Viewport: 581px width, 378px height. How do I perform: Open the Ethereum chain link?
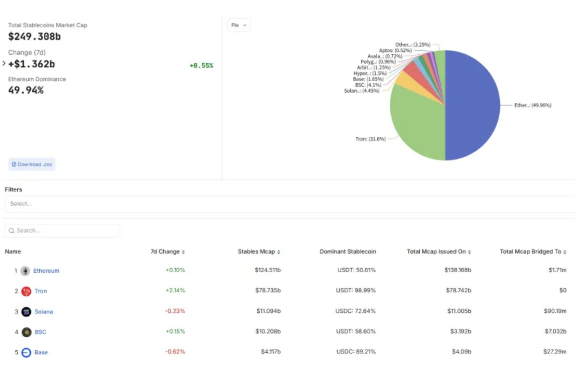(46, 271)
